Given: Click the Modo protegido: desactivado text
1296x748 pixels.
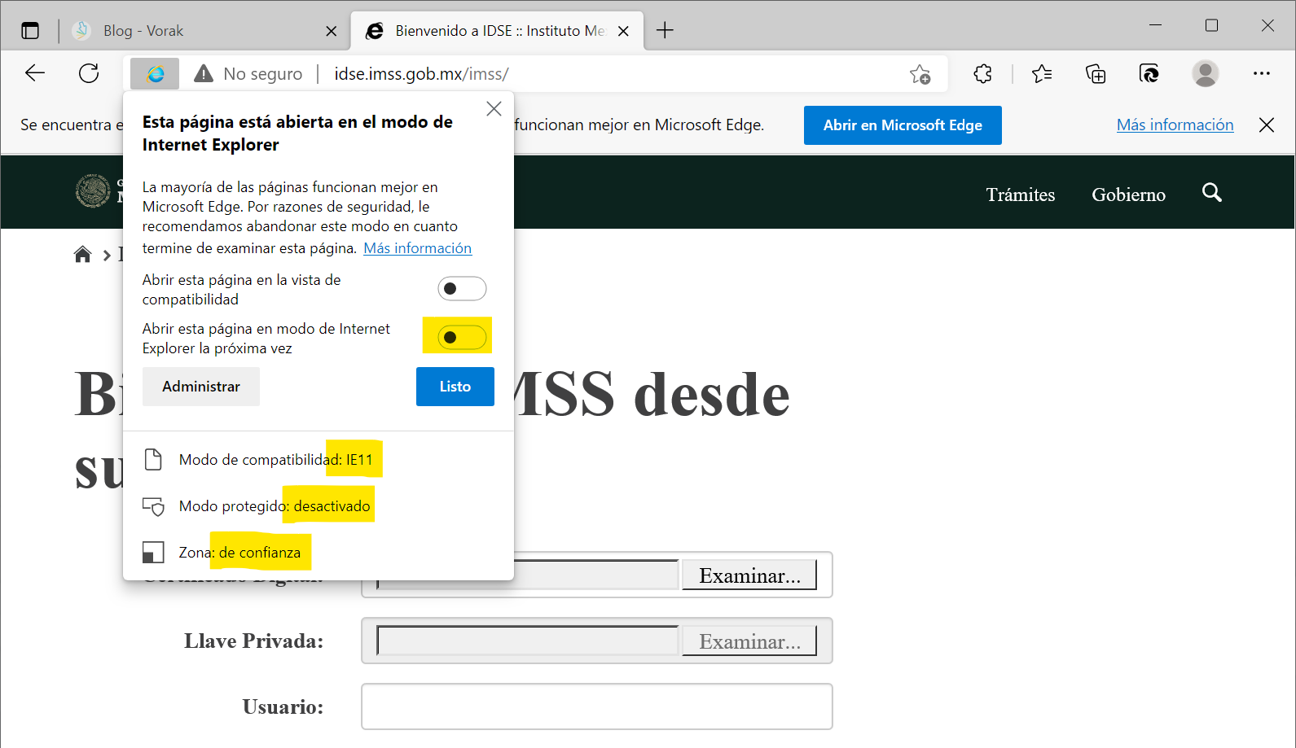Looking at the screenshot, I should click(275, 506).
